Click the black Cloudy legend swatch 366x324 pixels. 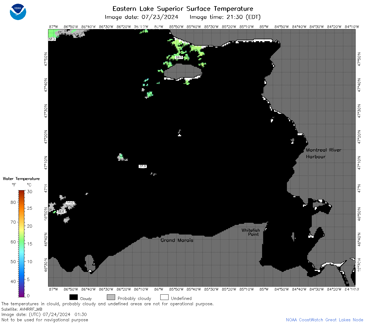pos(73,297)
